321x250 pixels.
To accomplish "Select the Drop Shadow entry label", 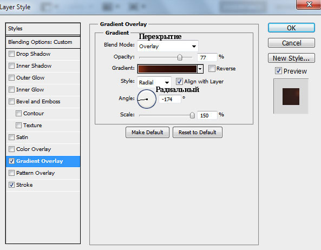I will (33, 54).
